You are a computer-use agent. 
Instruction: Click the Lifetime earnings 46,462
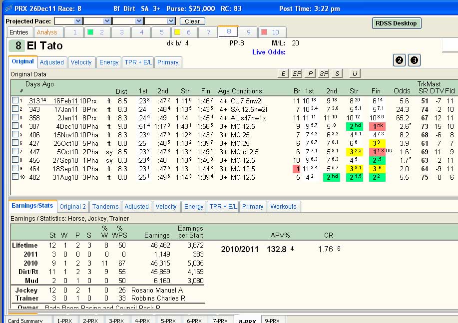coord(160,245)
